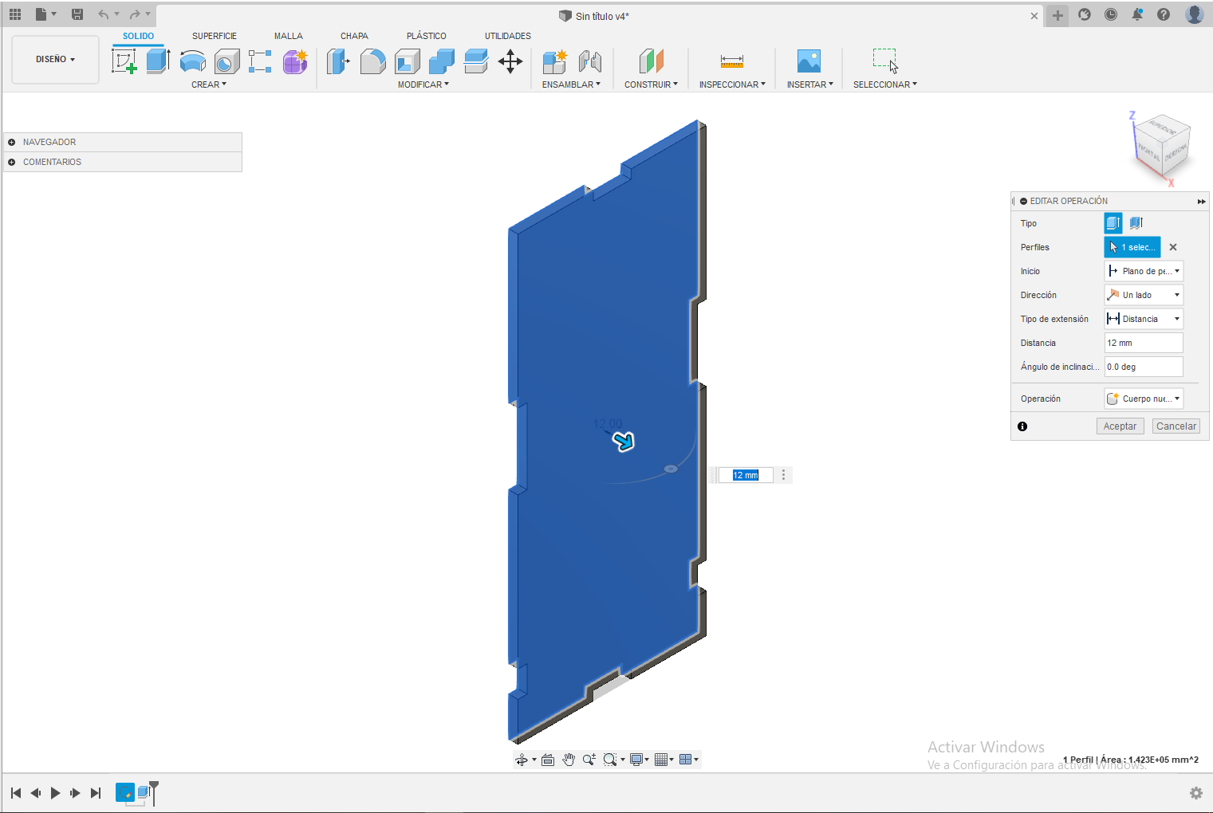Open the INSPECCIONAR menu
The height and width of the screenshot is (813, 1213).
click(732, 84)
